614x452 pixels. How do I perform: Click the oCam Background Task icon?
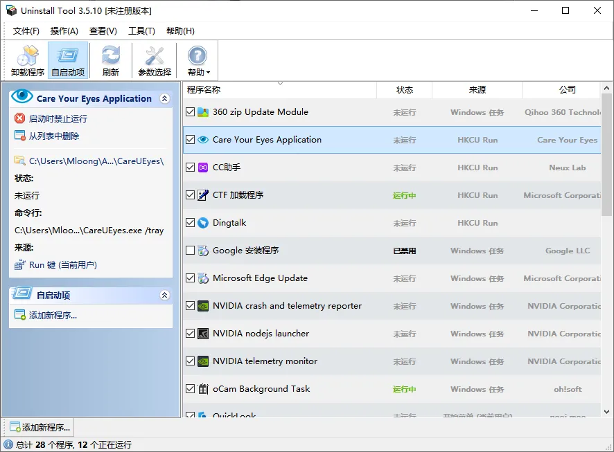click(x=203, y=389)
